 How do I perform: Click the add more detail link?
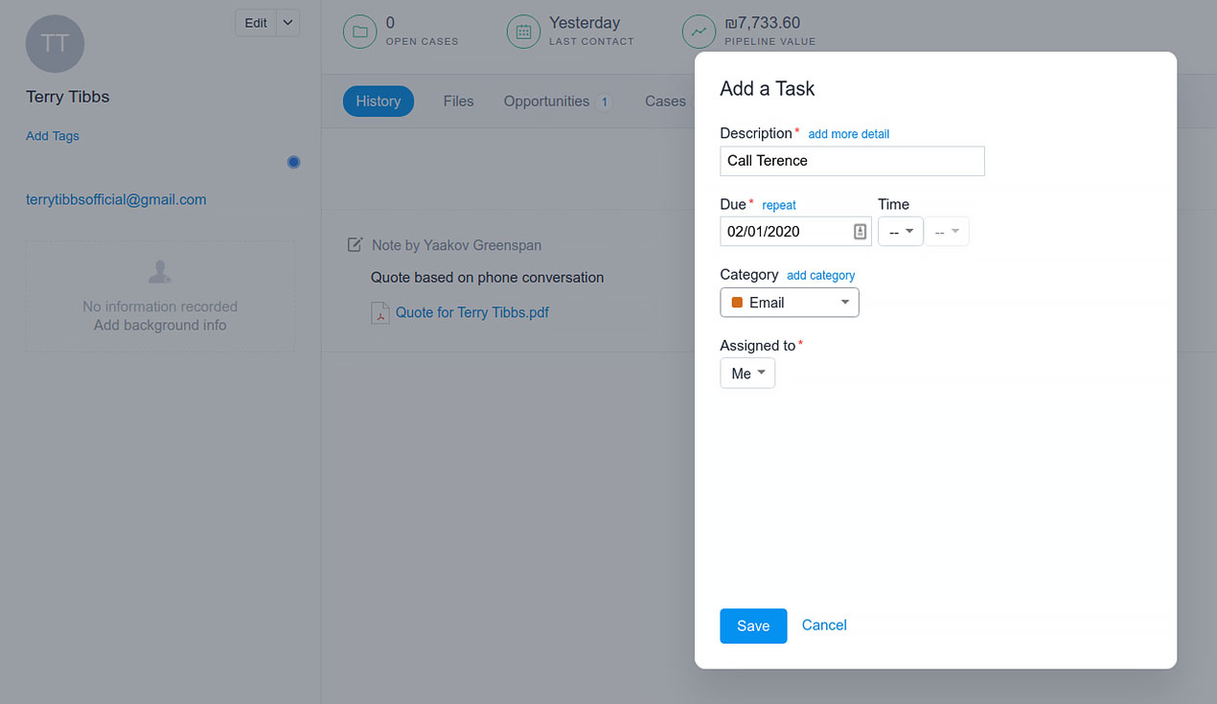pos(849,134)
